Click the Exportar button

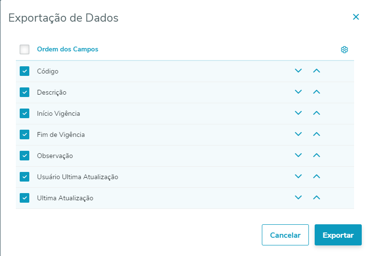click(338, 235)
